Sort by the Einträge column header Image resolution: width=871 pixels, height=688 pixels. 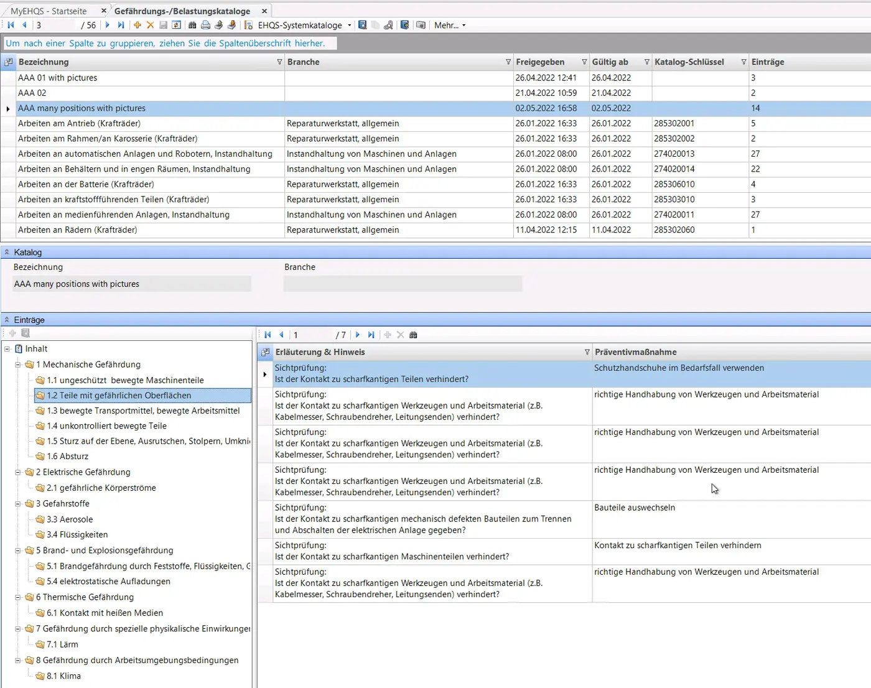[768, 62]
